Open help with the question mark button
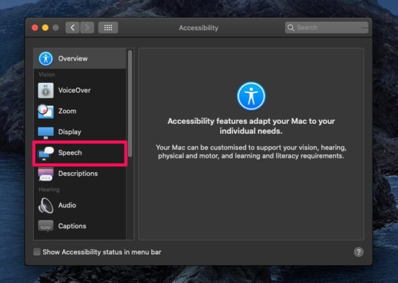Viewport: 398px width, 283px height. [x=358, y=252]
